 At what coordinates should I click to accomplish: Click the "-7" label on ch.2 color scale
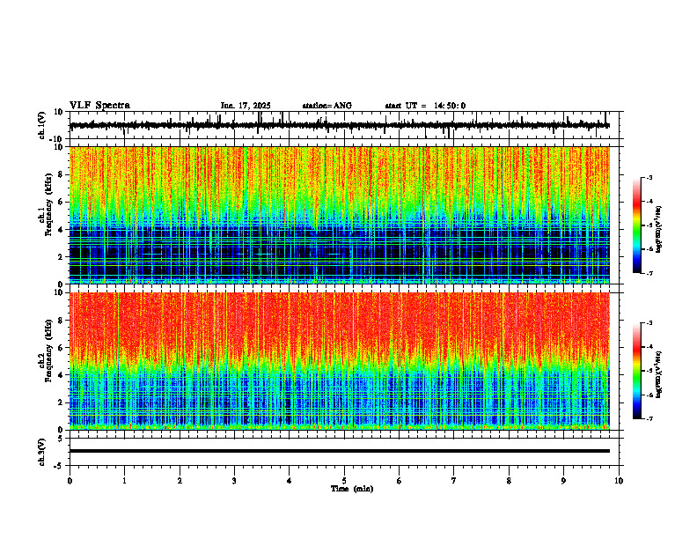click(x=649, y=418)
